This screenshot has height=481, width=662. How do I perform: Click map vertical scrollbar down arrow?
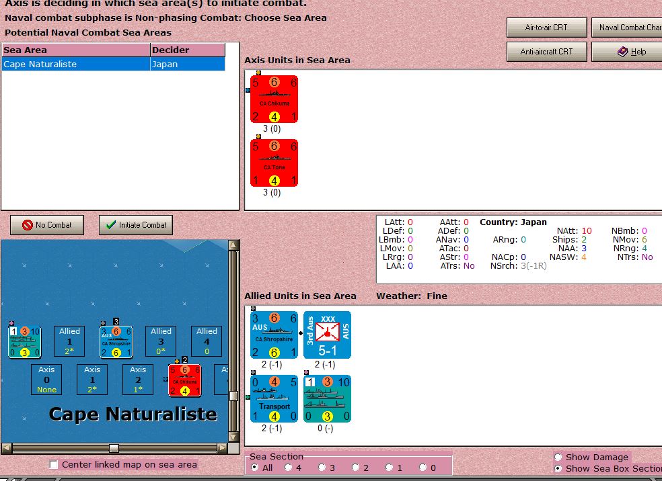pos(234,437)
